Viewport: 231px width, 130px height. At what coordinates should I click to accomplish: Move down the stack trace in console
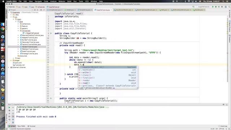coord(13,110)
